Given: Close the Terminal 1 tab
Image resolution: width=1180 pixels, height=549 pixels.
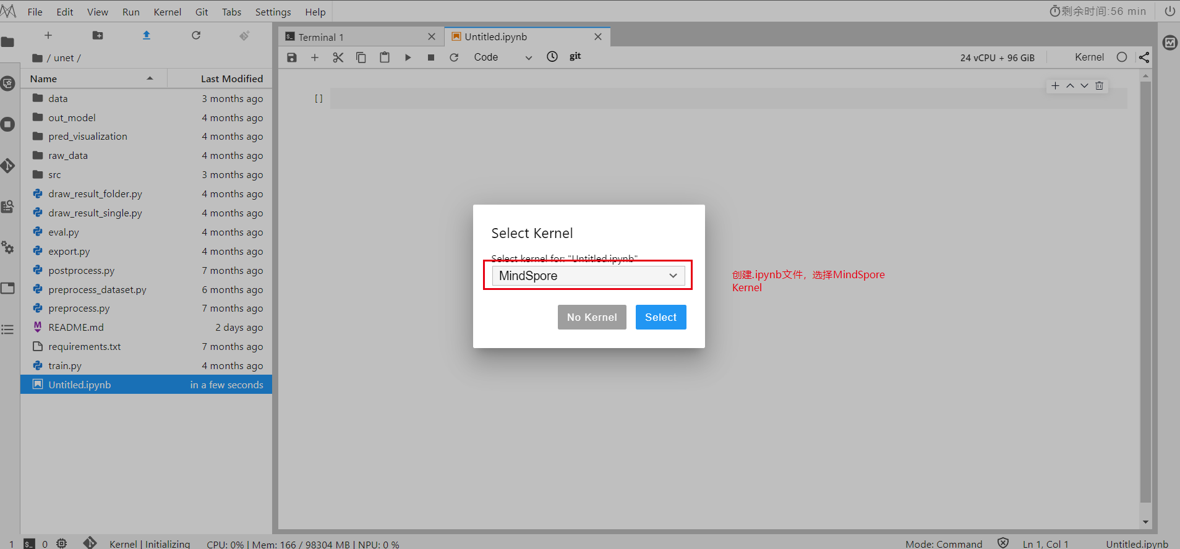Looking at the screenshot, I should [432, 37].
